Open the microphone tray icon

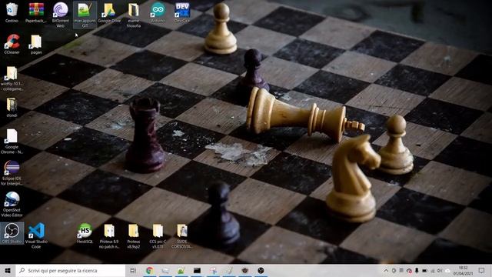pyautogui.click(x=417, y=270)
